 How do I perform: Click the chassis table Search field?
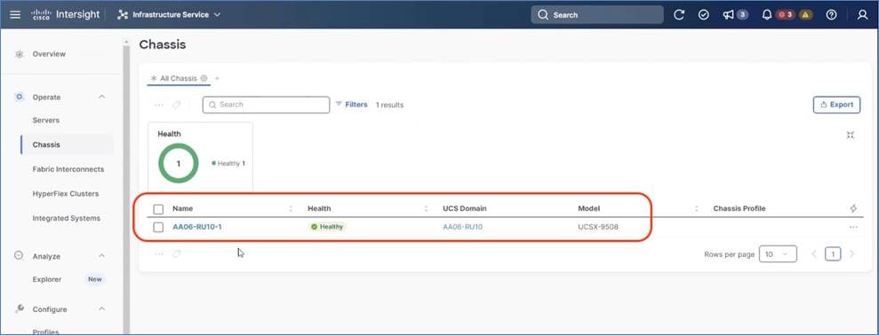pyautogui.click(x=266, y=105)
